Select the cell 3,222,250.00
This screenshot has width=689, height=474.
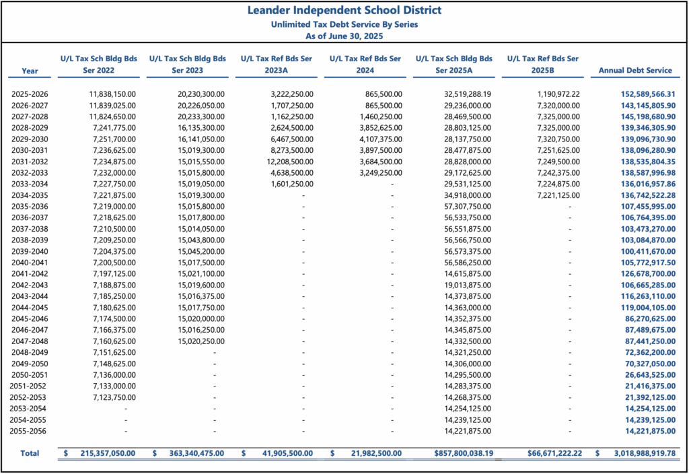click(x=292, y=94)
